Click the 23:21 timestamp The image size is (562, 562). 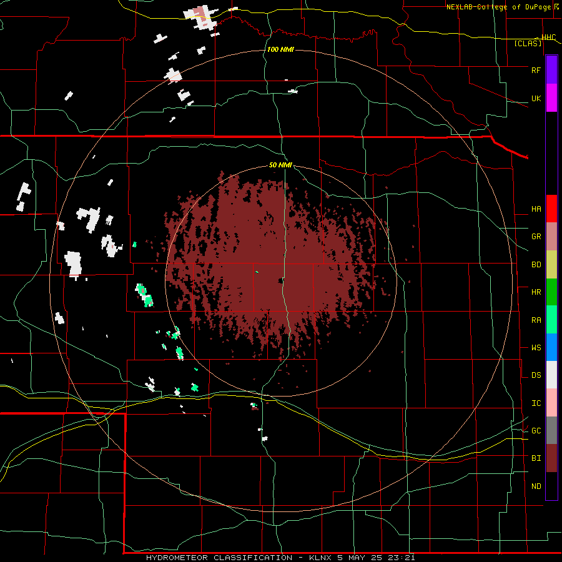point(403,558)
